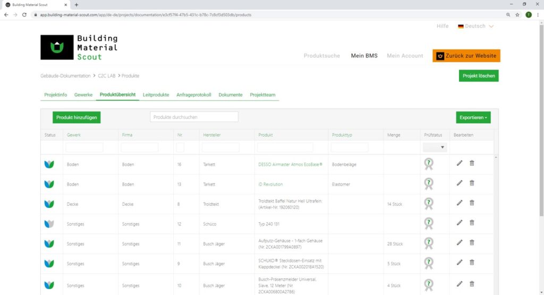Click the browser address bar URL
The height and width of the screenshot is (295, 544).
click(146, 15)
